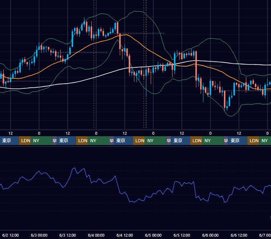Click the 早 block before 6/4 東京 session
The height and width of the screenshot is (239, 271).
(112, 141)
